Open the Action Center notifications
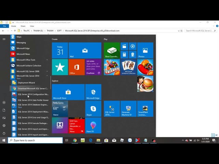Viewport: 219px width, 164px height. click(x=214, y=140)
